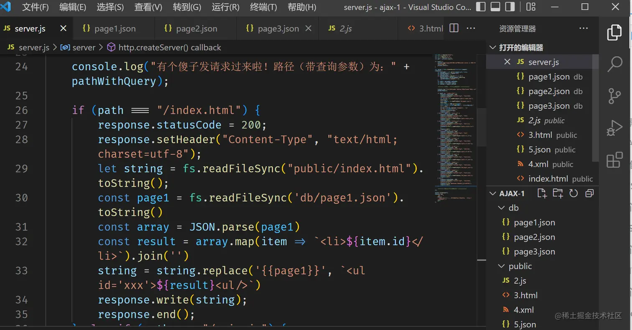Viewport: 632px width, 330px height.
Task: Open the Run and Debug view
Action: (614, 128)
